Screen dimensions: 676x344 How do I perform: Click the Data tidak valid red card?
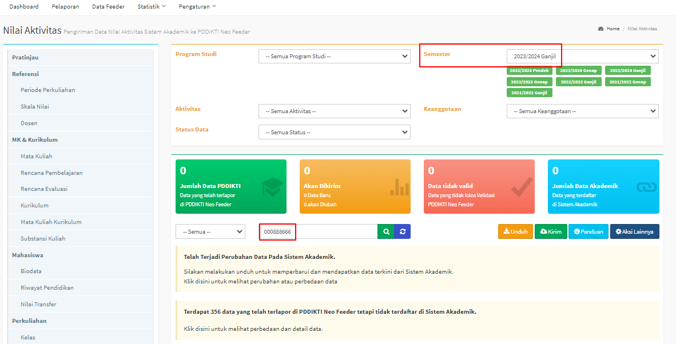click(x=479, y=186)
